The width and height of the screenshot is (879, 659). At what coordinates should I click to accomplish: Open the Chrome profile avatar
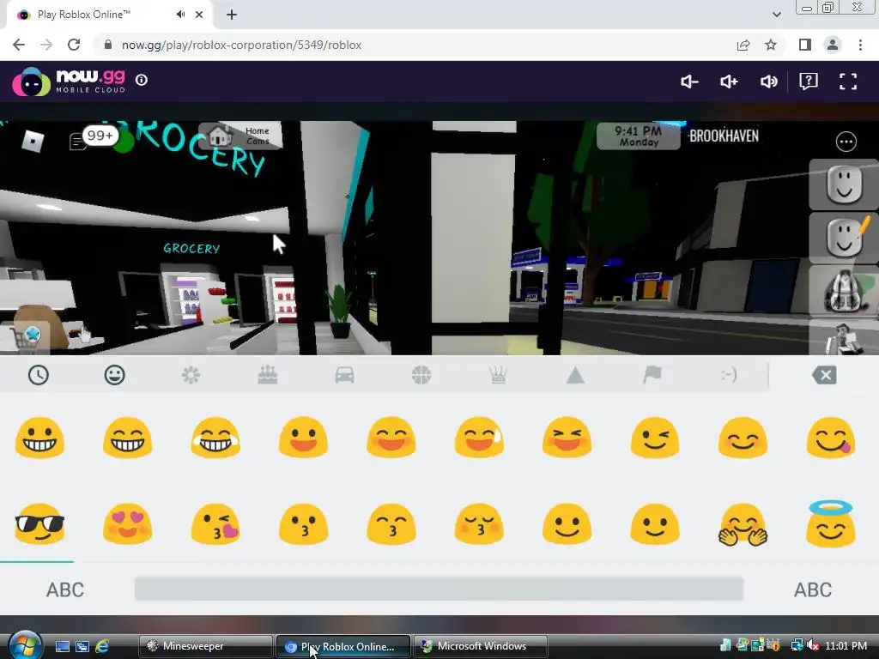point(833,45)
